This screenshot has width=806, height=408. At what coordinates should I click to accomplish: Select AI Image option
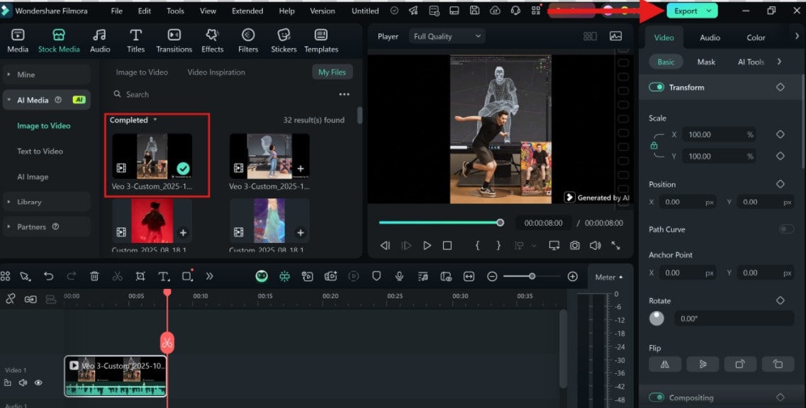[33, 177]
